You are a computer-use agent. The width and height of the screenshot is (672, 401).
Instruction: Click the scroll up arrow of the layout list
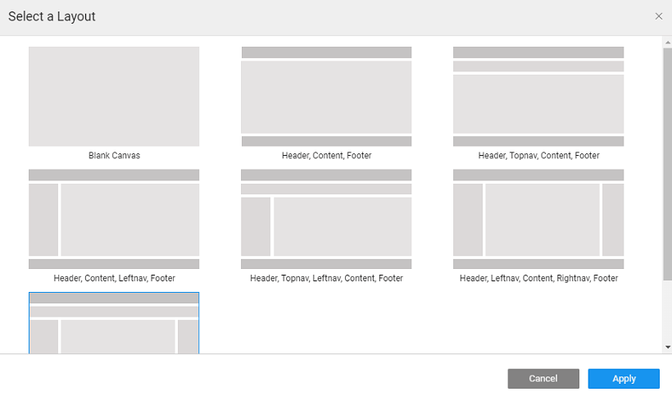667,41
